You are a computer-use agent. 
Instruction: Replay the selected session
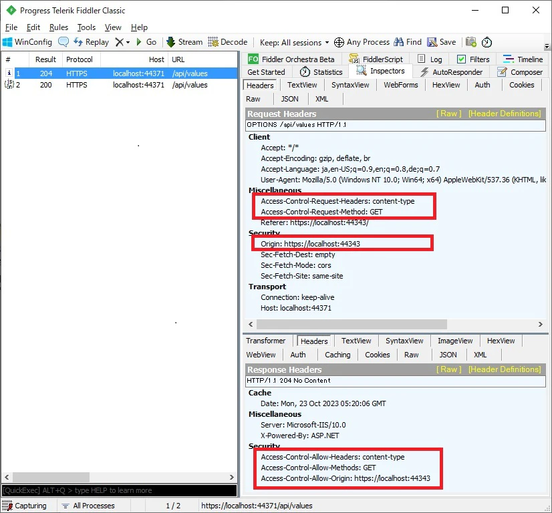91,42
